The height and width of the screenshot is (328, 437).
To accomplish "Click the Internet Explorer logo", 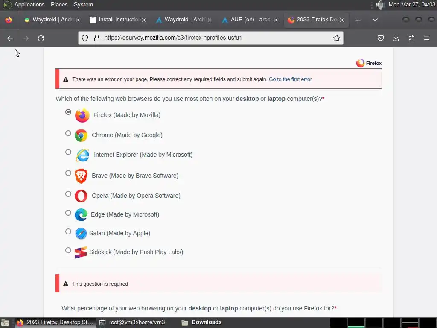I will pos(82,155).
